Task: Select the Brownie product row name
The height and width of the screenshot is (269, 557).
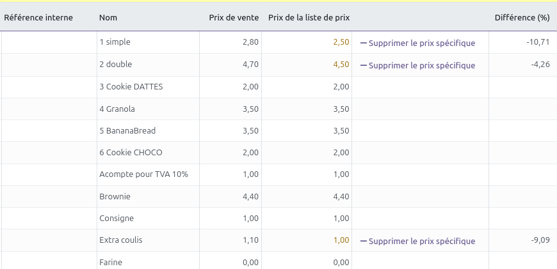Action: coord(115,197)
